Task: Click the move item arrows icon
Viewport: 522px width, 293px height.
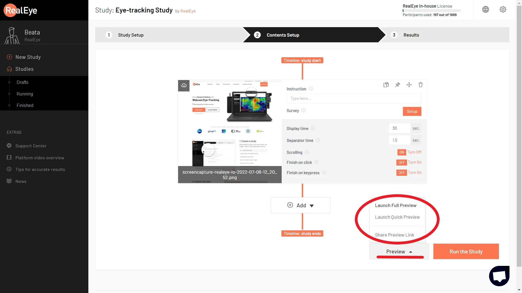Action: (x=409, y=85)
